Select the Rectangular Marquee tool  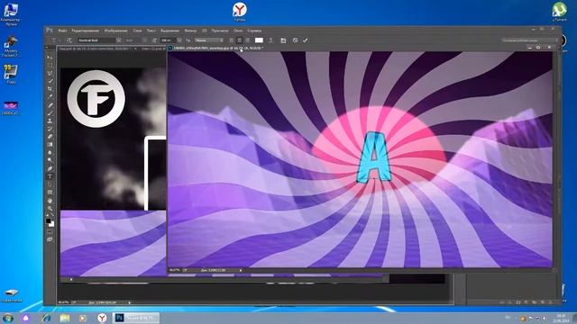[50, 65]
